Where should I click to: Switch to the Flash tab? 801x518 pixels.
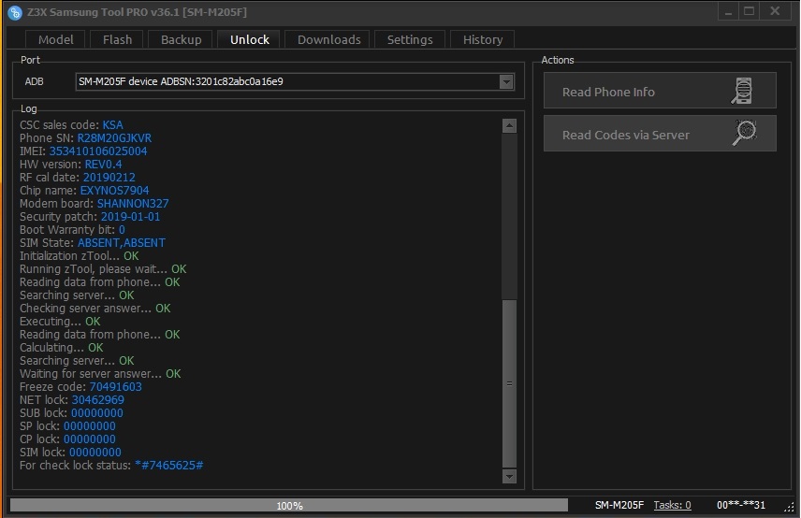tap(118, 40)
